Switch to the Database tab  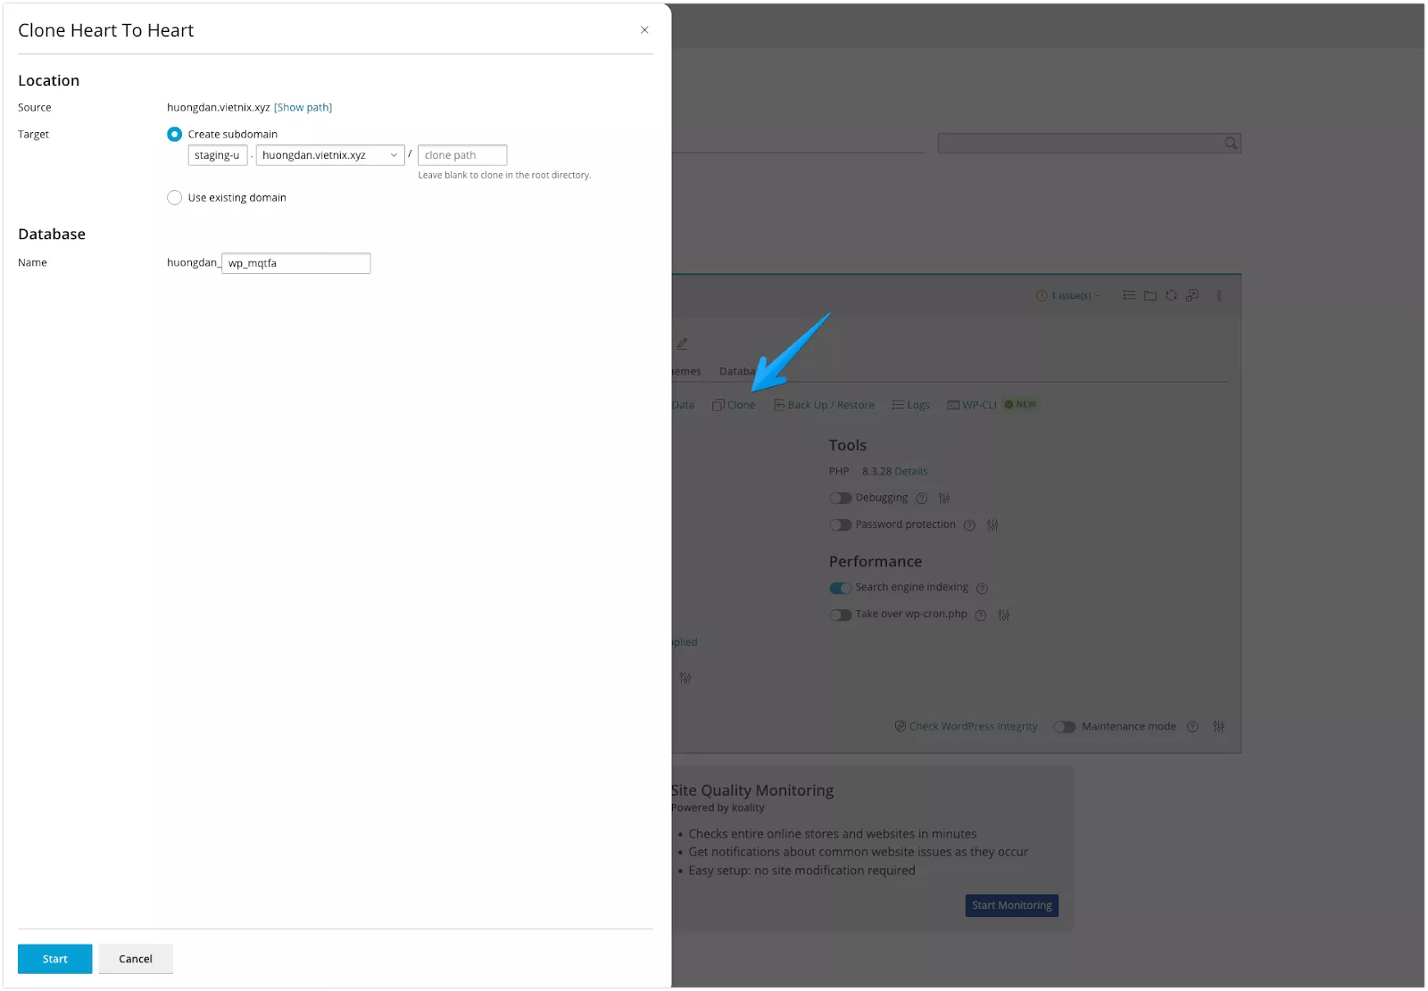[x=738, y=371]
